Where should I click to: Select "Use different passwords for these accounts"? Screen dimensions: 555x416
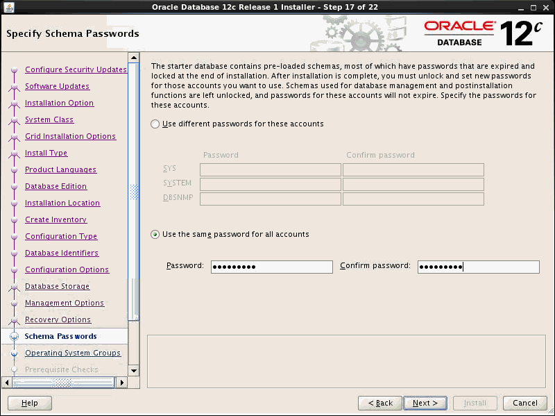pyautogui.click(x=154, y=124)
